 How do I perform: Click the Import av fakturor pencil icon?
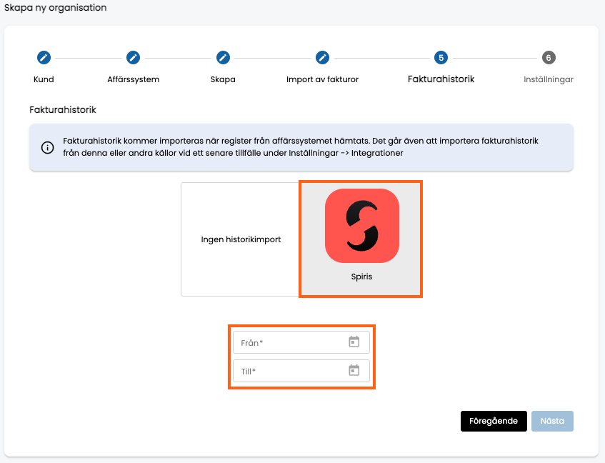323,58
